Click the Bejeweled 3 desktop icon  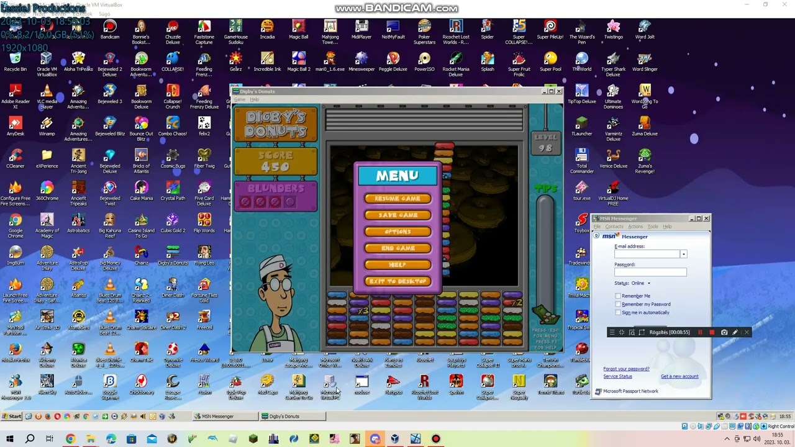pyautogui.click(x=110, y=94)
